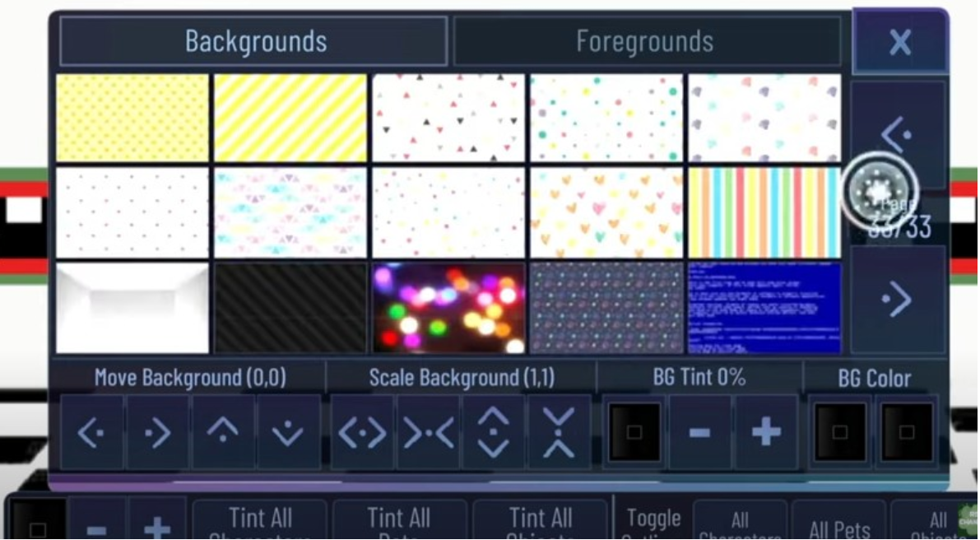Choose the bokeh lights background thumbnail

pos(448,308)
